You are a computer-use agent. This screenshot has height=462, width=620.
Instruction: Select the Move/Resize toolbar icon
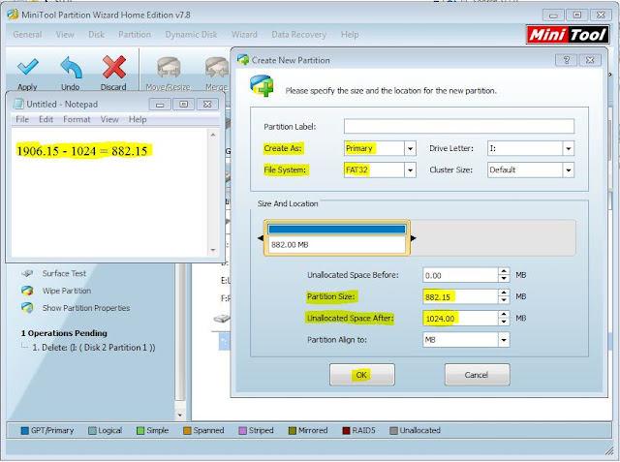point(169,68)
